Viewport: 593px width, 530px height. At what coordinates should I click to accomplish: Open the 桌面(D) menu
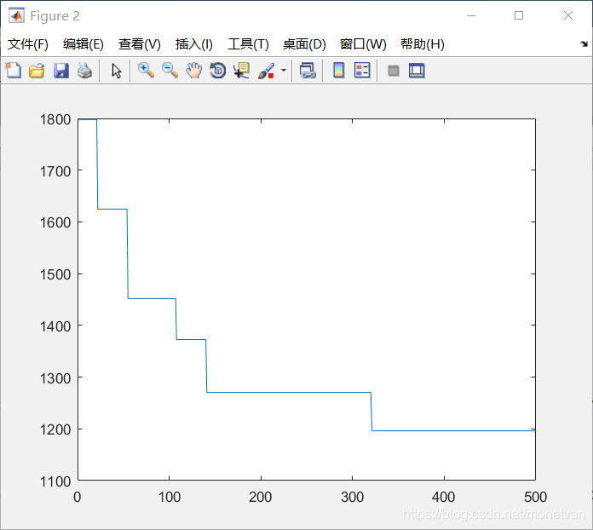(304, 44)
